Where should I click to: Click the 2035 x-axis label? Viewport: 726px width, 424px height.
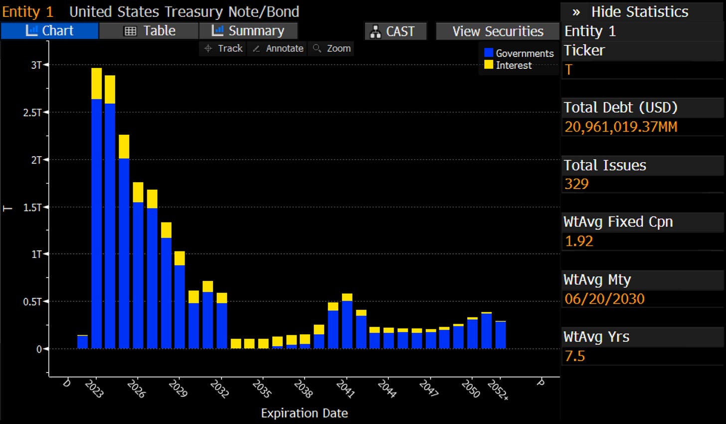[x=261, y=389]
